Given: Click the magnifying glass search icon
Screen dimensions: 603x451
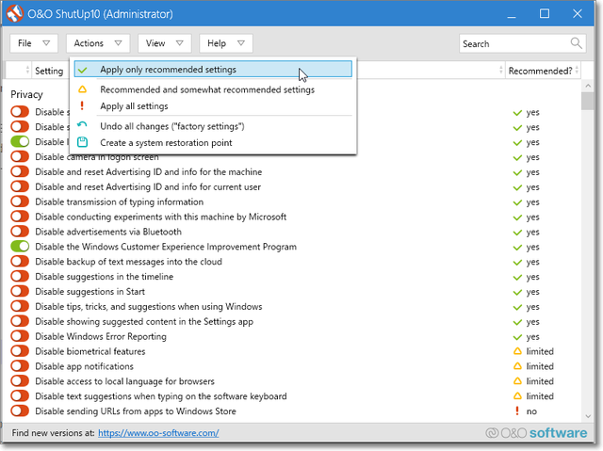Looking at the screenshot, I should (x=577, y=43).
